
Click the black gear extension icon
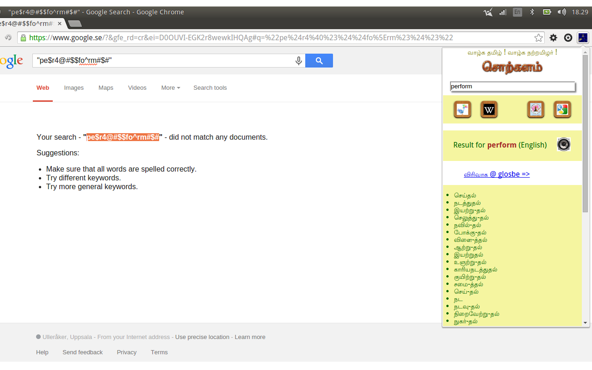[553, 38]
